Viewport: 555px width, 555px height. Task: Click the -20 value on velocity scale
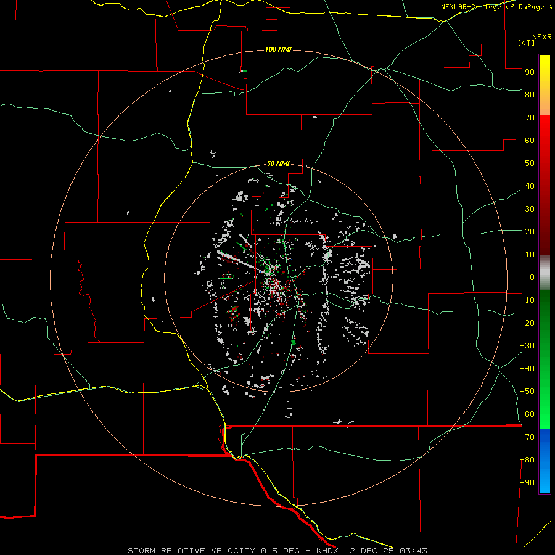[527, 323]
